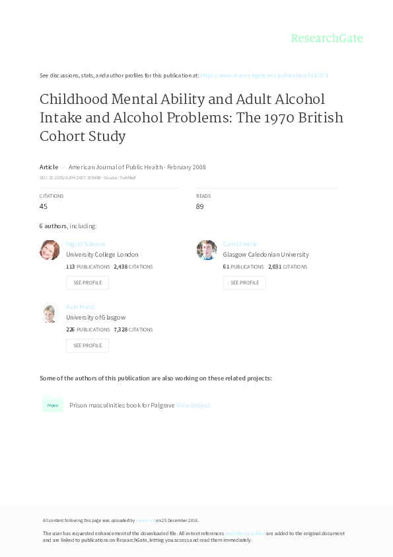The image size is (393, 557).
Task: Click SEE PROFILE under Kate Hunt
Action: [87, 345]
